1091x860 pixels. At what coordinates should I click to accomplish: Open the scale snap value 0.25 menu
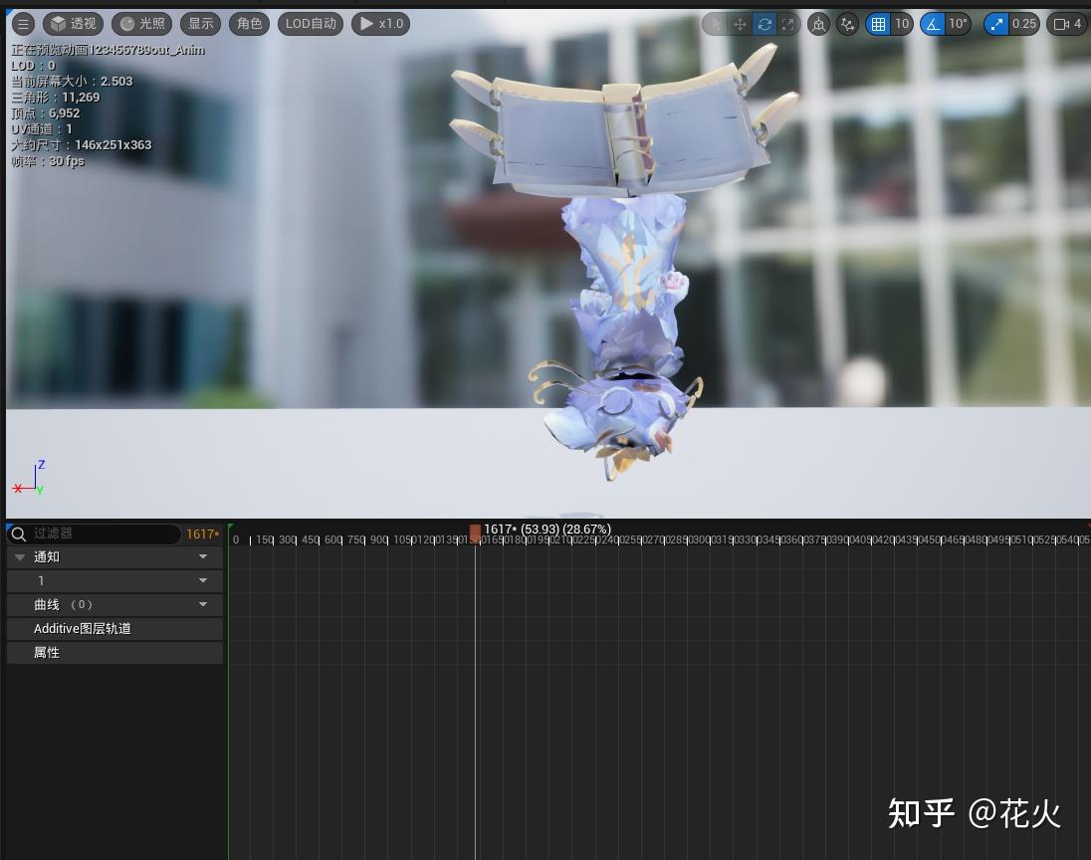pyautogui.click(x=1024, y=24)
